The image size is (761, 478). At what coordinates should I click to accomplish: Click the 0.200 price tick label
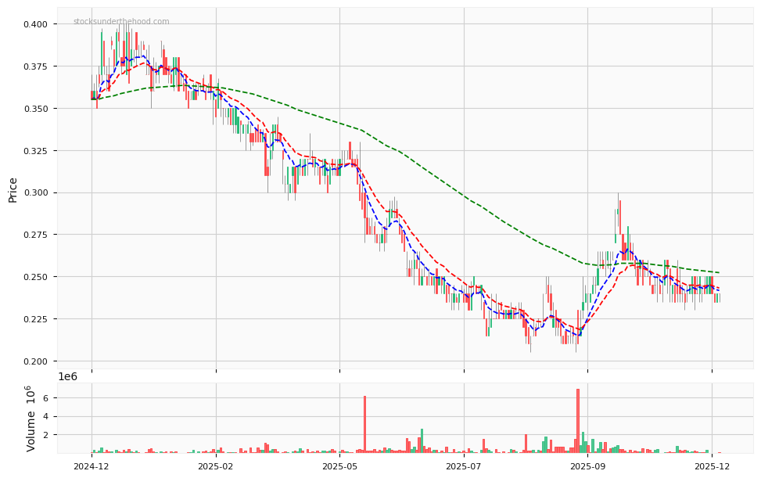coord(34,360)
